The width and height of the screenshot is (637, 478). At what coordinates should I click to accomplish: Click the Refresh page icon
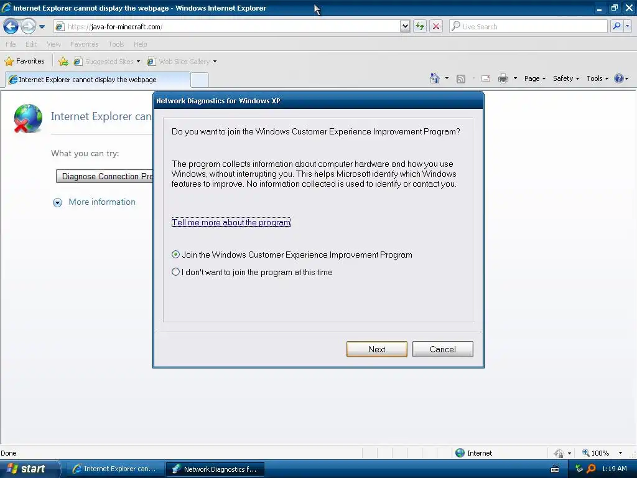point(420,27)
